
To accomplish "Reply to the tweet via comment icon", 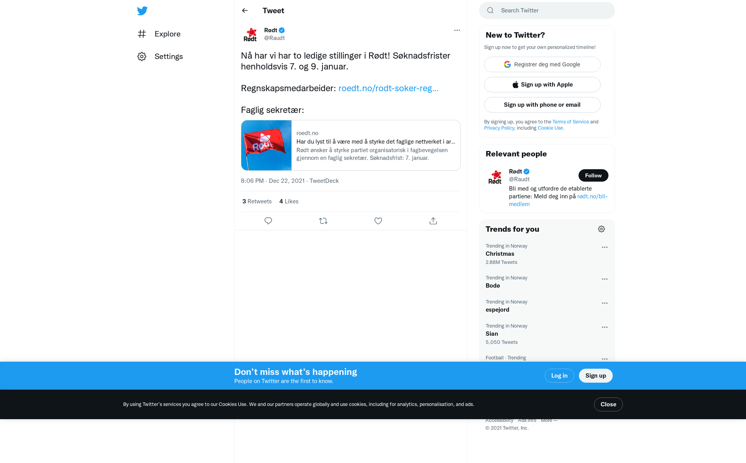I will coord(268,221).
